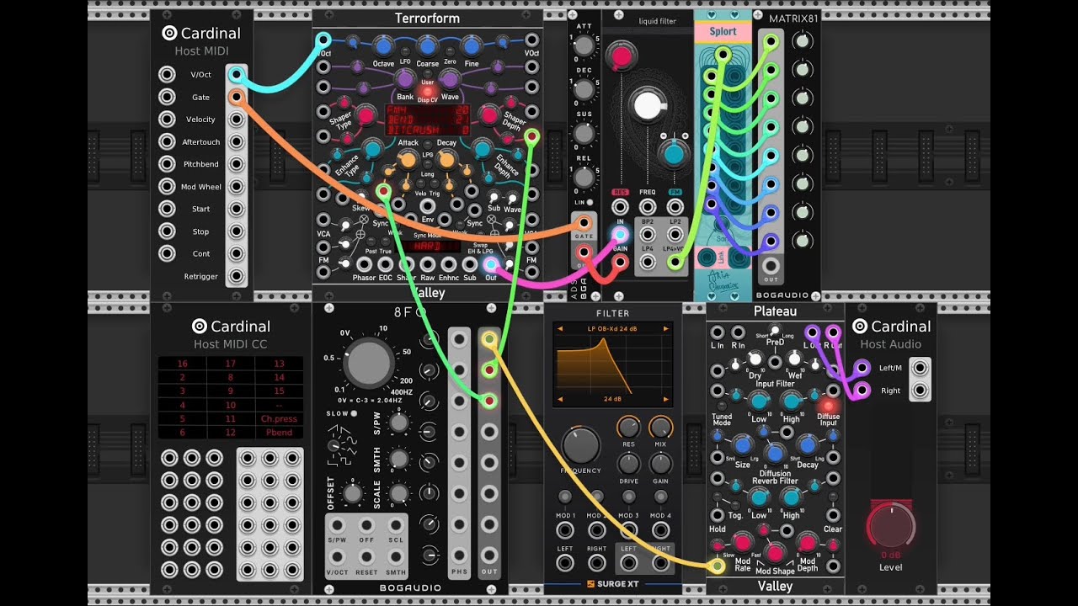Open the LP OB-Xd 24 dB filter type menu
Viewport: 1078px width, 606px height.
pyautogui.click(x=612, y=328)
